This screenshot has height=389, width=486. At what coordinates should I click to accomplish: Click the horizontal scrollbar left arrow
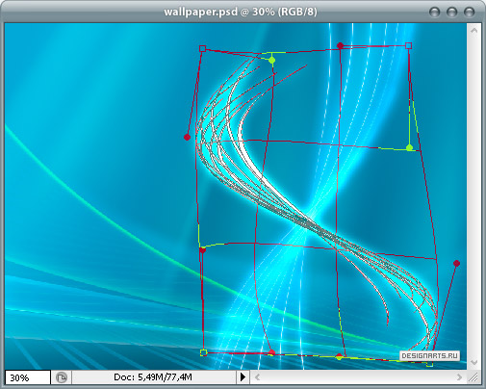(x=257, y=376)
